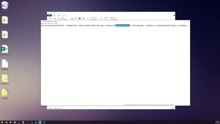Click the green Excel icon on the taskbar
The width and height of the screenshot is (220, 124).
[44, 122]
